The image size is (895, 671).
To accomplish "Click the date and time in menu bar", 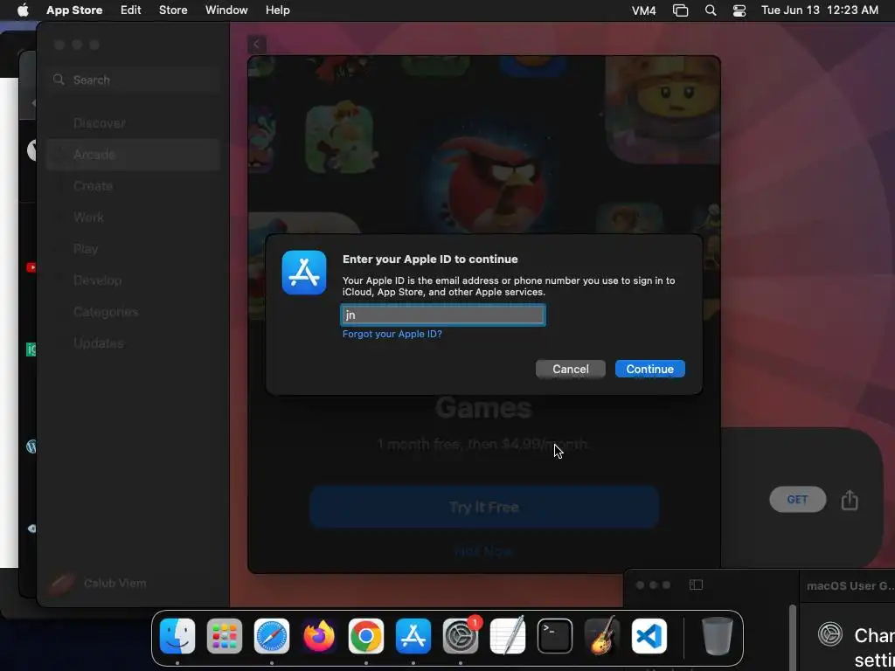I will 820,10.
